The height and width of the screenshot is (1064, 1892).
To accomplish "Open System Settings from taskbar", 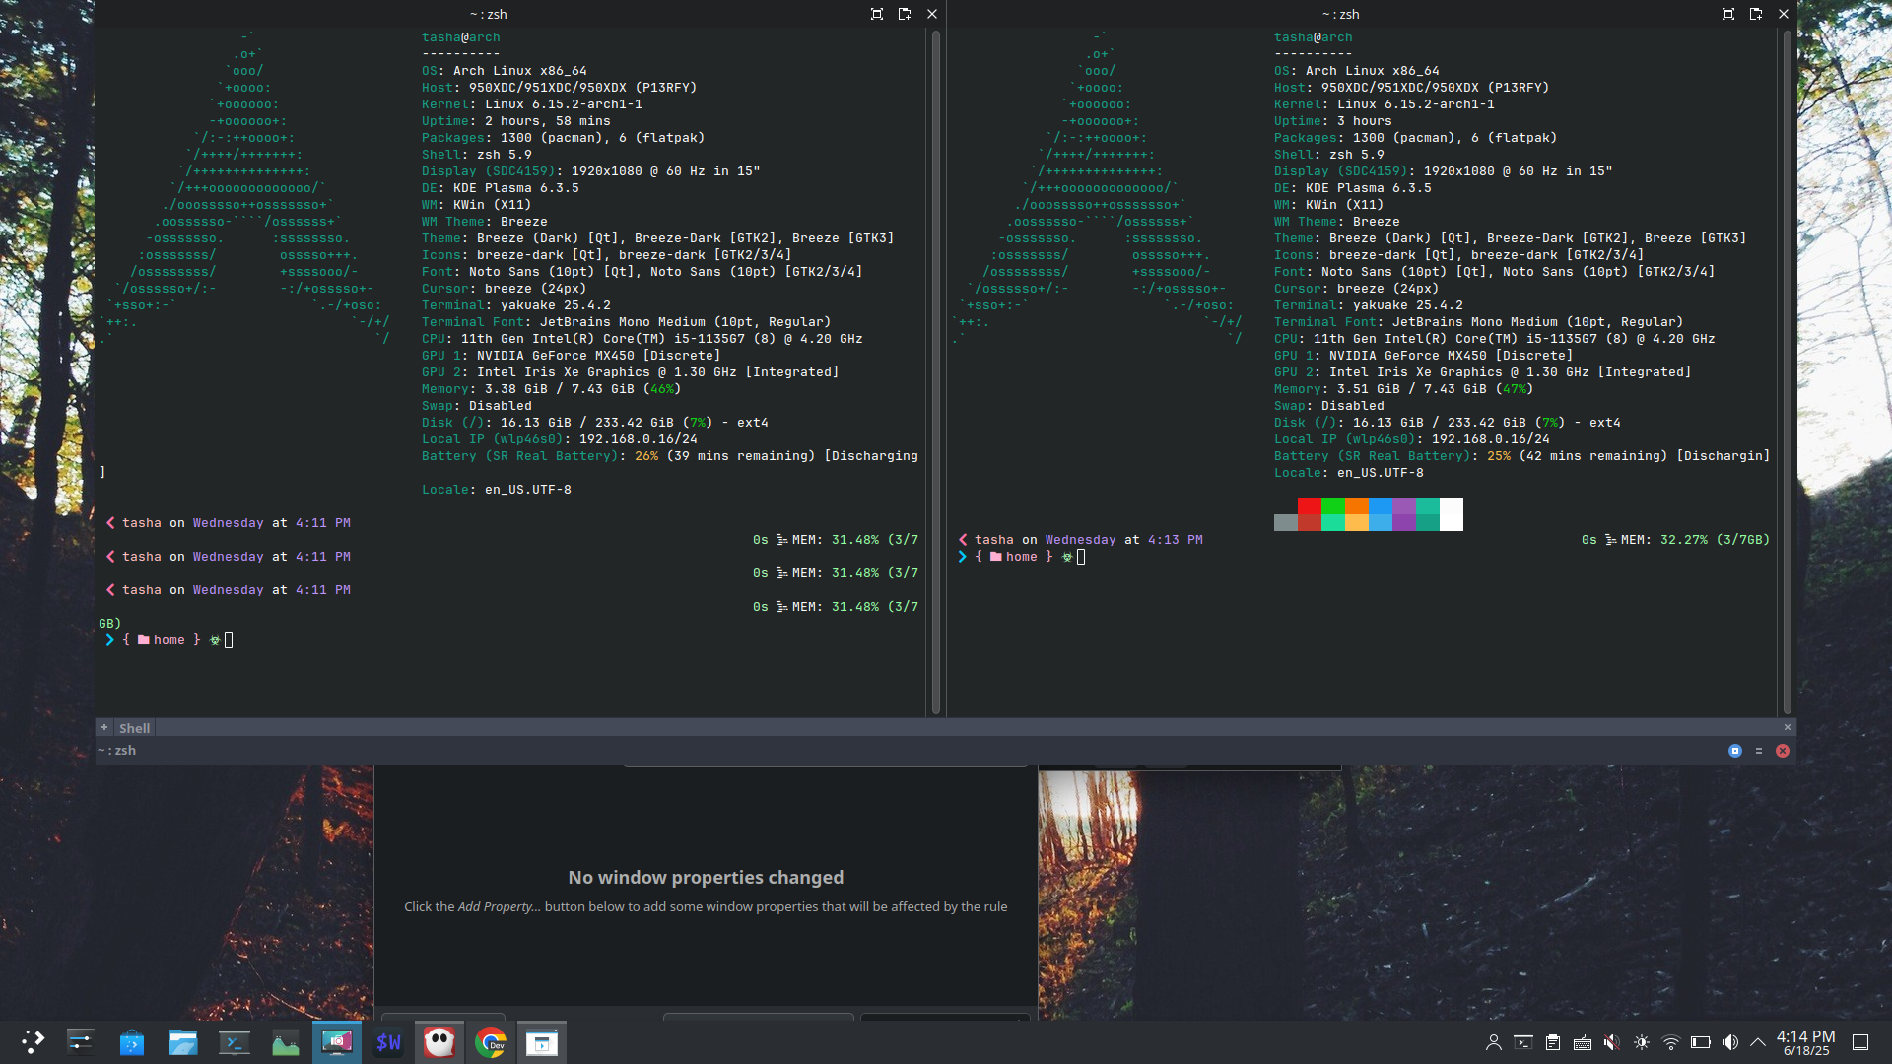I will coord(81,1042).
